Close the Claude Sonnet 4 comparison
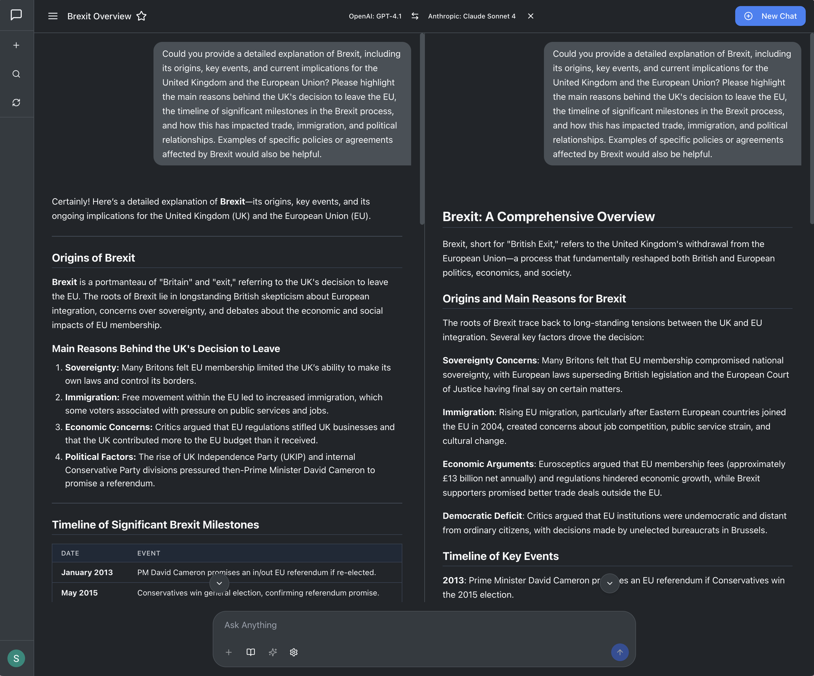Screen dimensions: 814x676 coord(531,16)
